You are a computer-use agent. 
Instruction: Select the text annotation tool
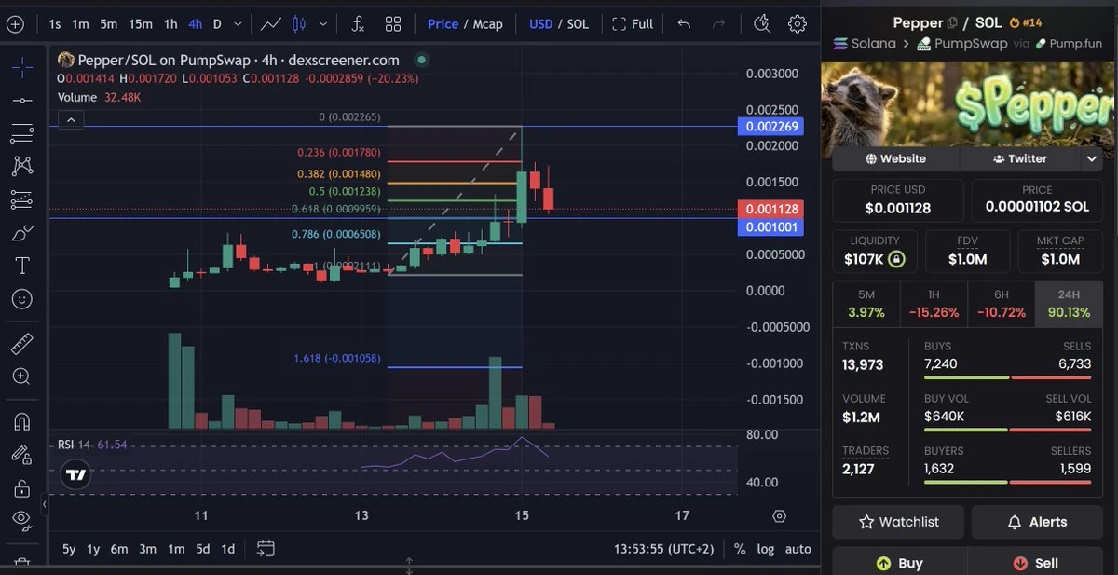click(x=21, y=266)
